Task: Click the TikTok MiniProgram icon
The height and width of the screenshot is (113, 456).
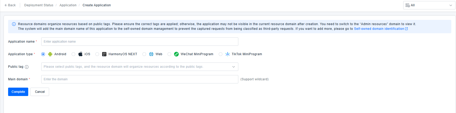Action: 228,54
